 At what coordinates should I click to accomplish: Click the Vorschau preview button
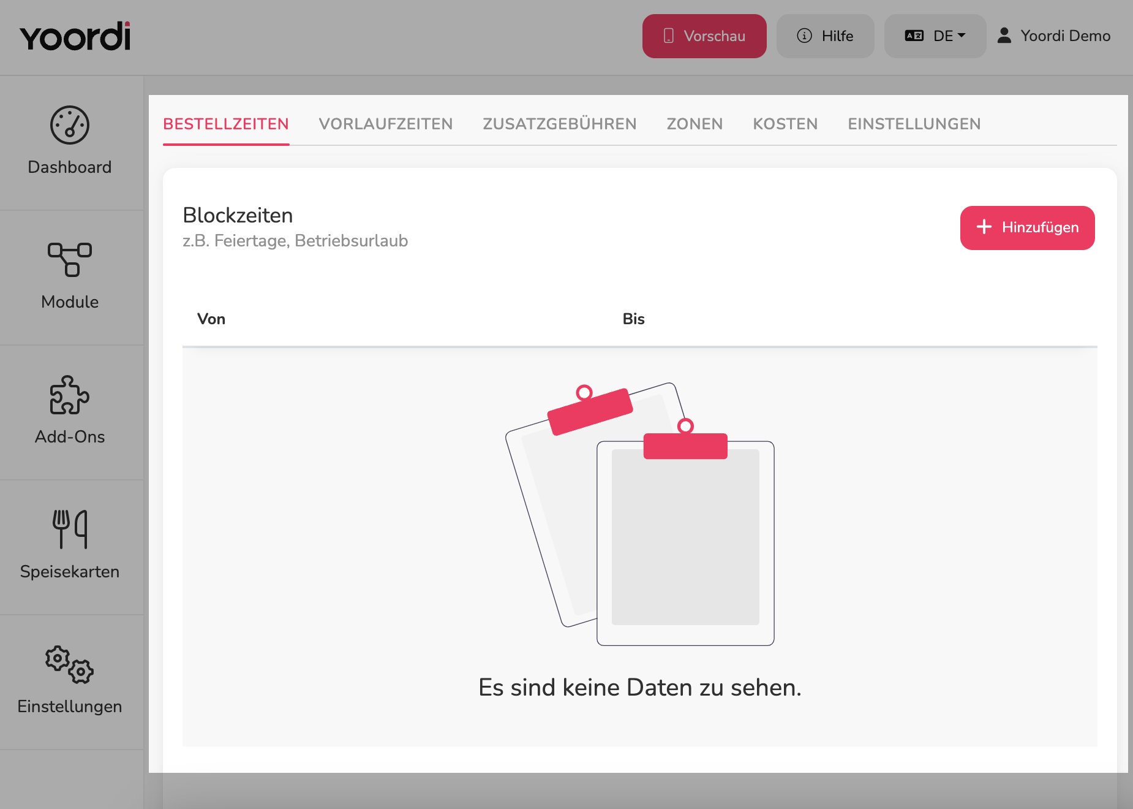click(704, 36)
